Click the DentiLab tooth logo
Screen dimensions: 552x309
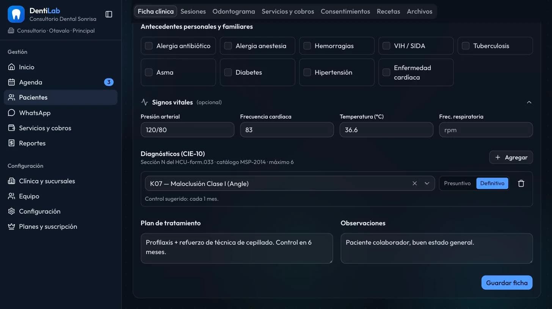pyautogui.click(x=16, y=14)
